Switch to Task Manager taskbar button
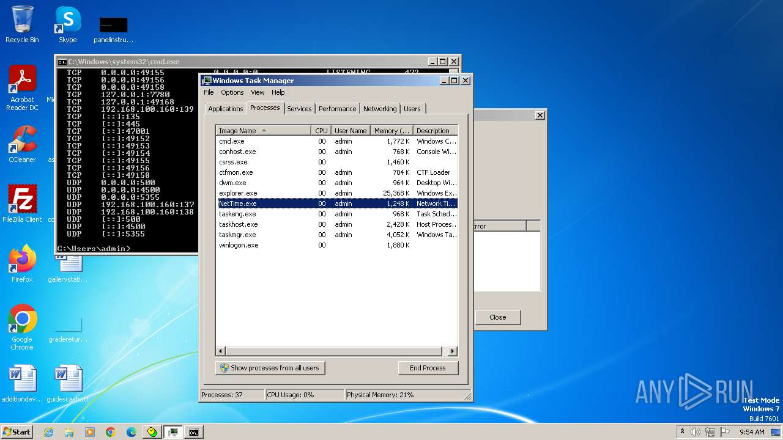 (173, 432)
